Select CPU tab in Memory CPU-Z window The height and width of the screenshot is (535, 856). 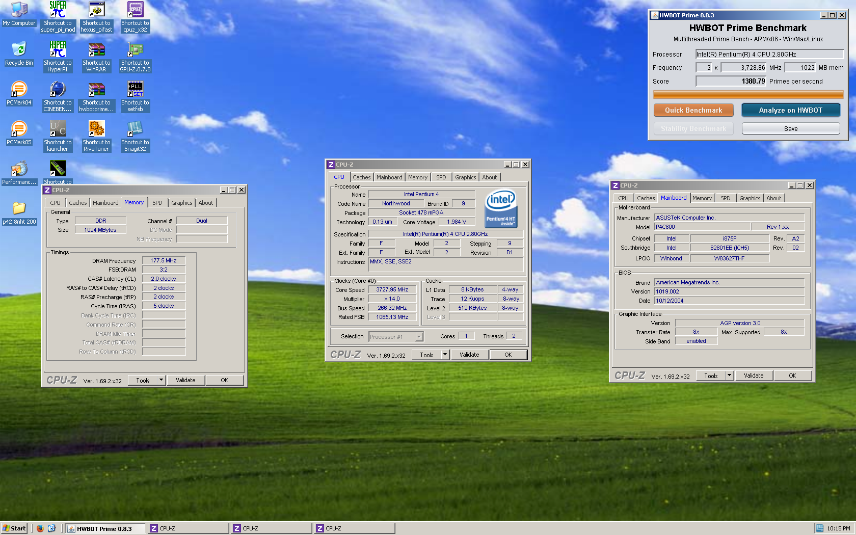point(56,203)
